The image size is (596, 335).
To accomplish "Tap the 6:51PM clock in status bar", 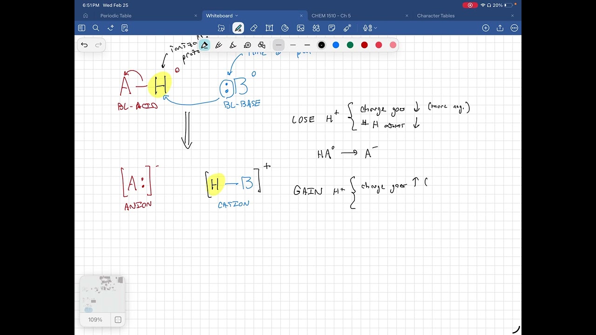I will point(91,5).
